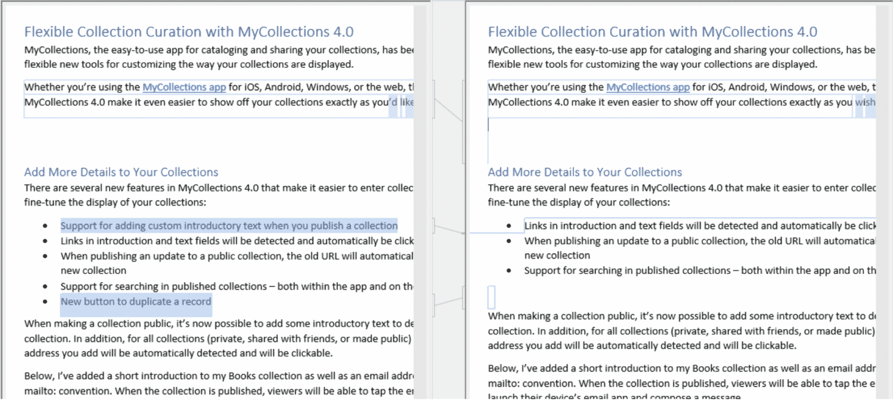Click left pane bullet 'Support for searching in published collections'

click(x=237, y=286)
